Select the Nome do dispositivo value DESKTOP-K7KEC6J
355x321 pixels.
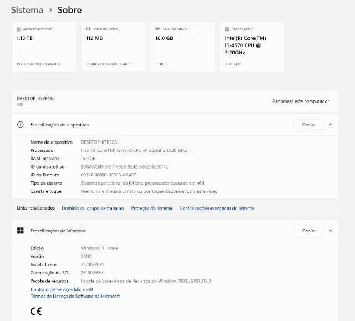coord(100,142)
